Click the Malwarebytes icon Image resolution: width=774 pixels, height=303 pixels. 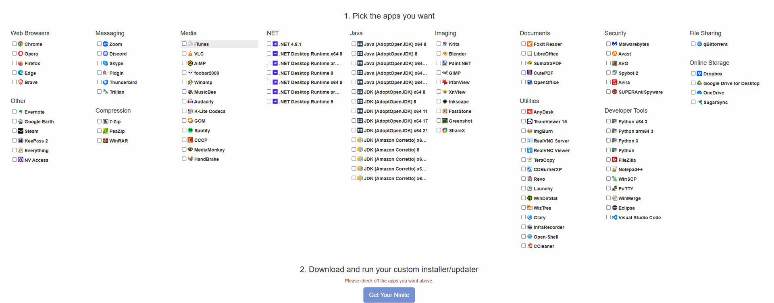click(614, 44)
